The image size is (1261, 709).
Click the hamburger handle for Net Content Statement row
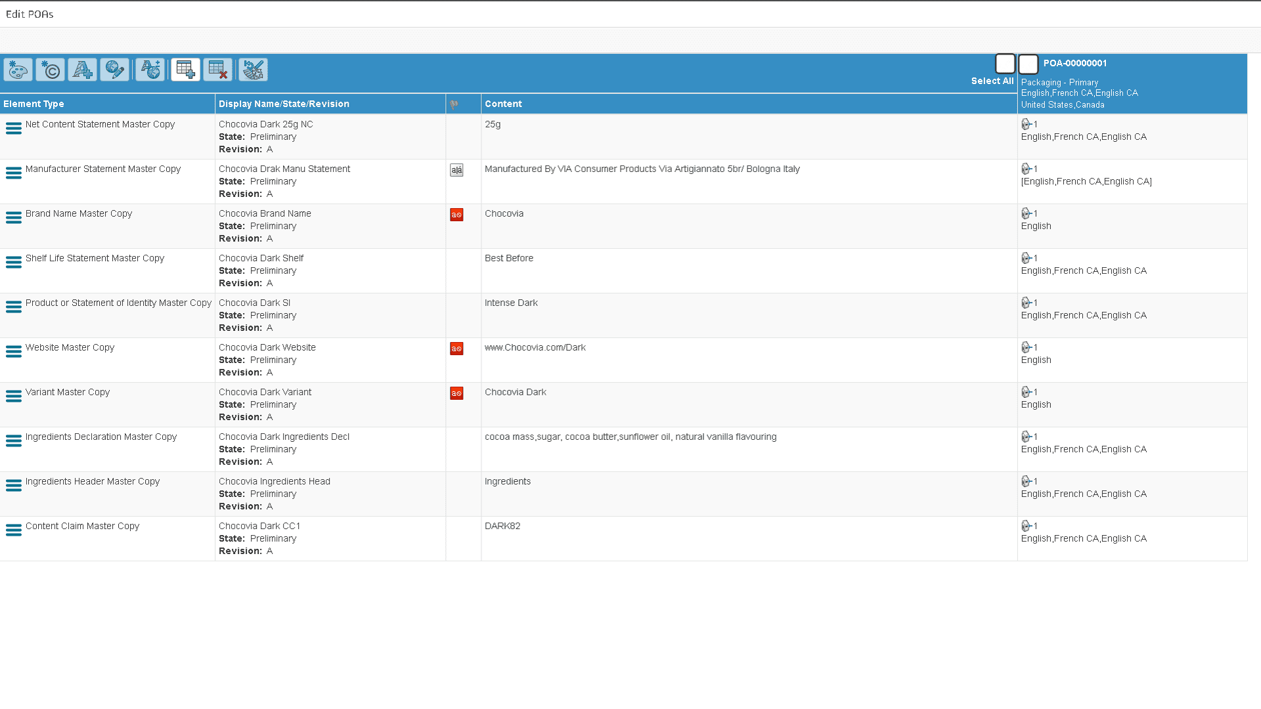[x=13, y=129]
